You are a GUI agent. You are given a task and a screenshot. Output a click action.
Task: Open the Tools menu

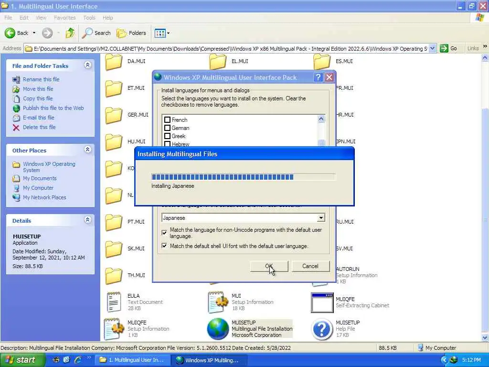pos(89,18)
